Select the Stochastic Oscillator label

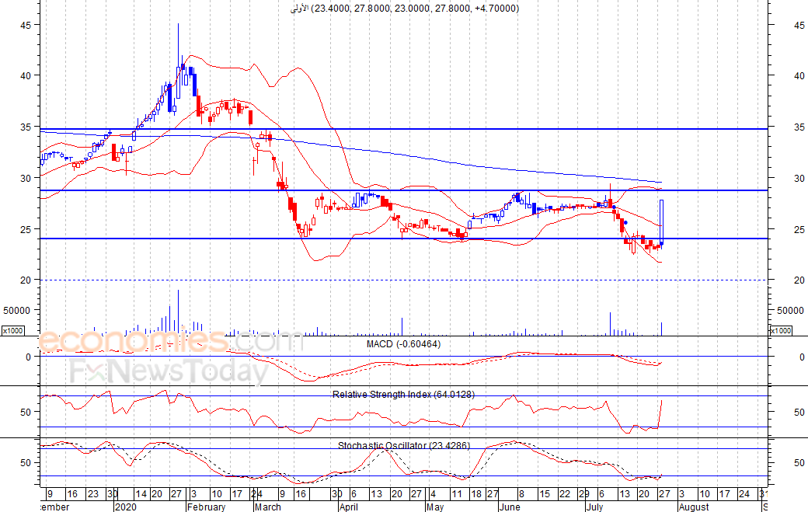click(x=403, y=446)
